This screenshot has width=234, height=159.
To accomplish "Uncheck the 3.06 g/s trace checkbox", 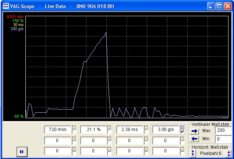I will click(182, 132).
